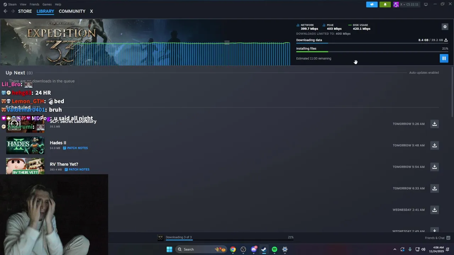This screenshot has height=255, width=454.
Task: Open the View menu
Action: coord(23,4)
